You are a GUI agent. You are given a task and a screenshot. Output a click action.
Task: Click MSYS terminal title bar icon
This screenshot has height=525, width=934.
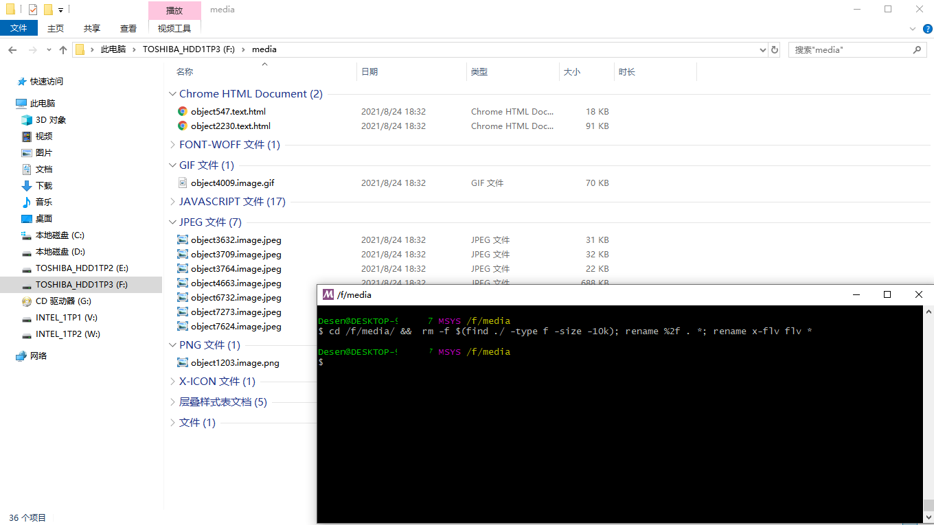[x=328, y=294]
